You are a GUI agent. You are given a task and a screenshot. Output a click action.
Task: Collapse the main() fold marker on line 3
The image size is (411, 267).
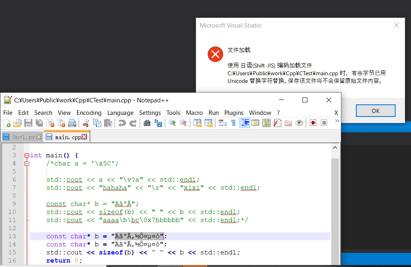pos(27,155)
